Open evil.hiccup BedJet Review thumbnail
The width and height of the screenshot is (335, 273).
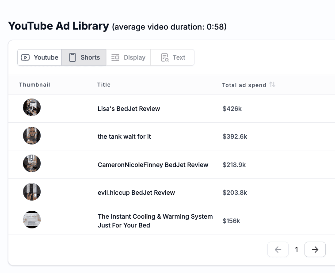click(x=32, y=192)
